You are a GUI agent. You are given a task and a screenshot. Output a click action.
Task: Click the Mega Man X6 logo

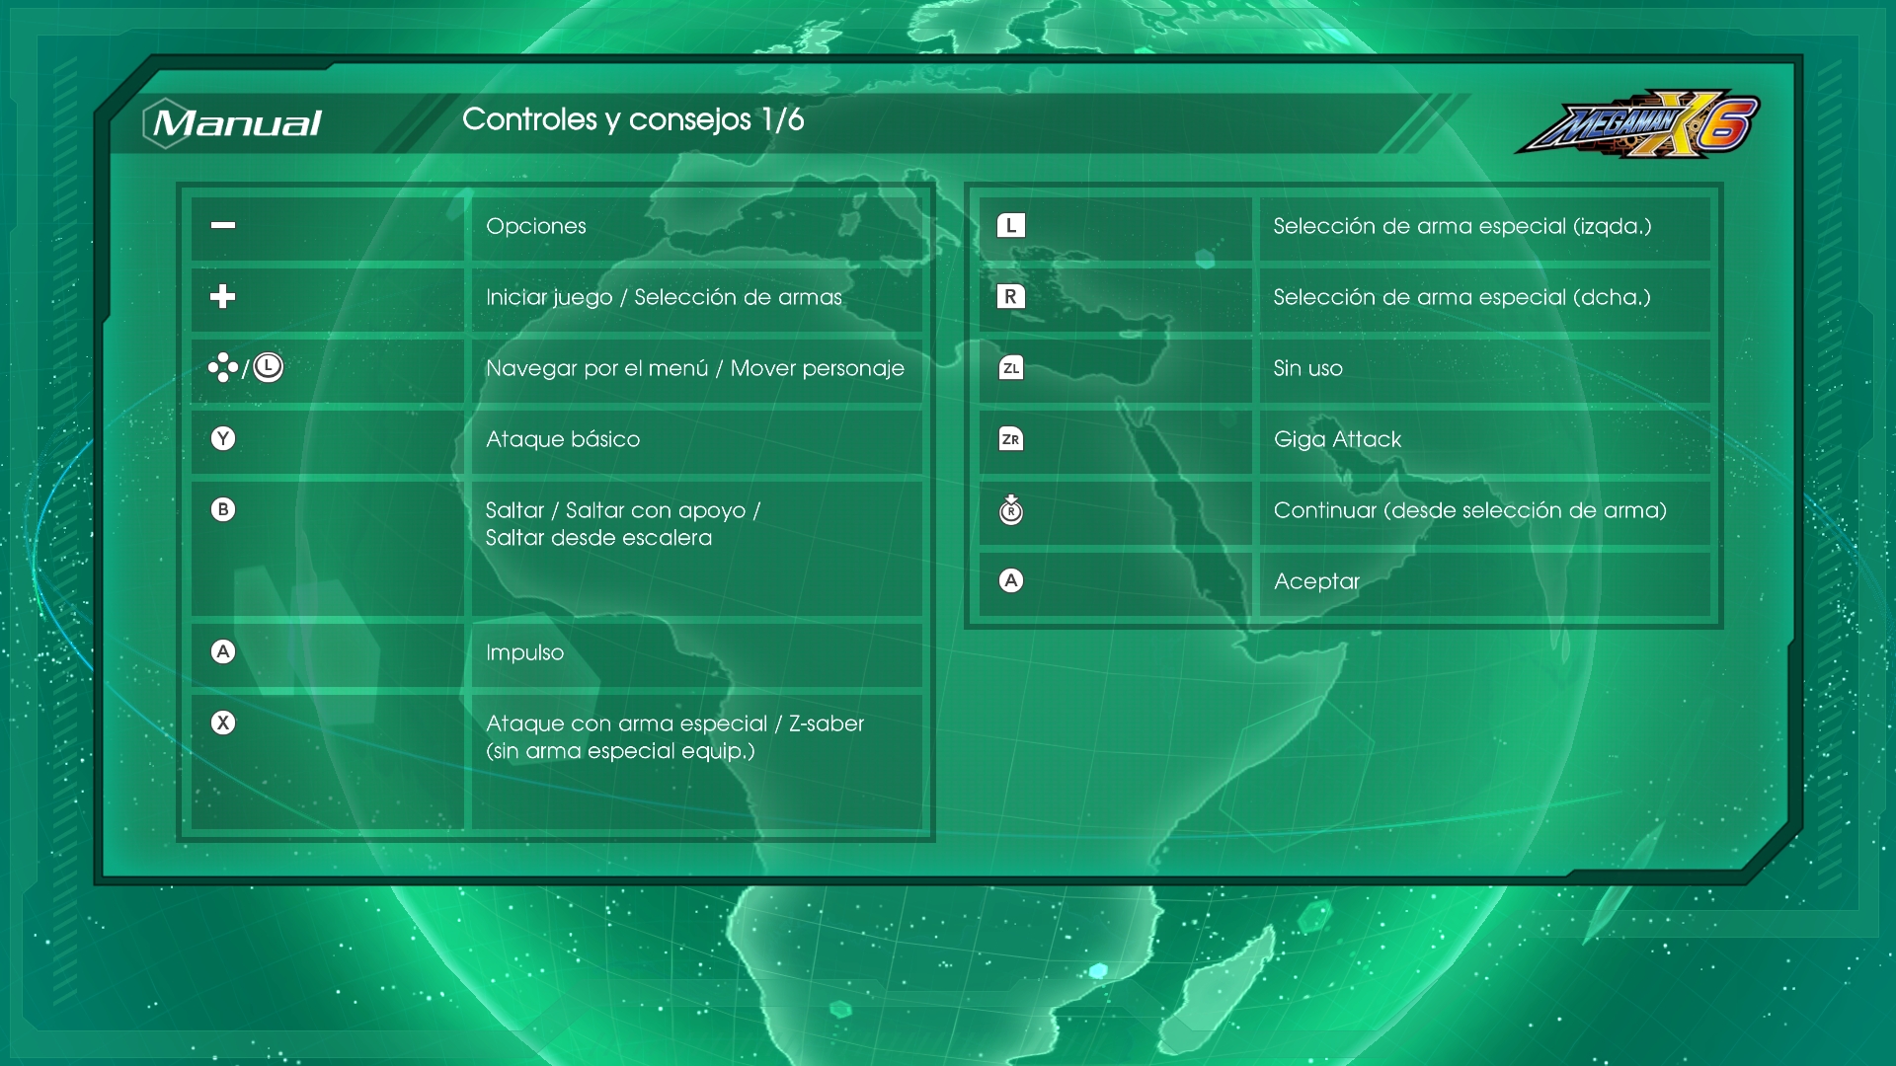tap(1638, 124)
